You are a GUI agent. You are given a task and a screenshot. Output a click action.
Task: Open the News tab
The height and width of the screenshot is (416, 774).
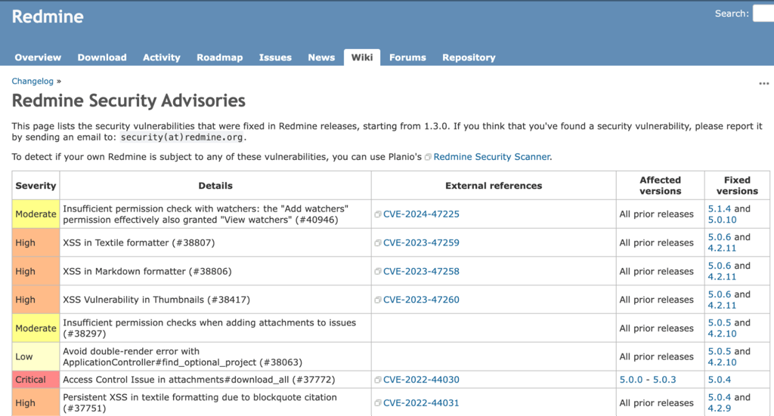321,57
